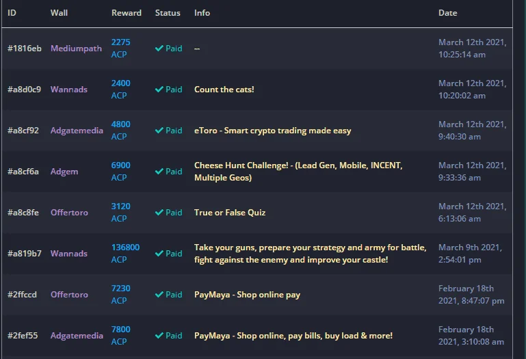Click the 'Count the cats!' info text
The image size is (526, 359).
224,90
